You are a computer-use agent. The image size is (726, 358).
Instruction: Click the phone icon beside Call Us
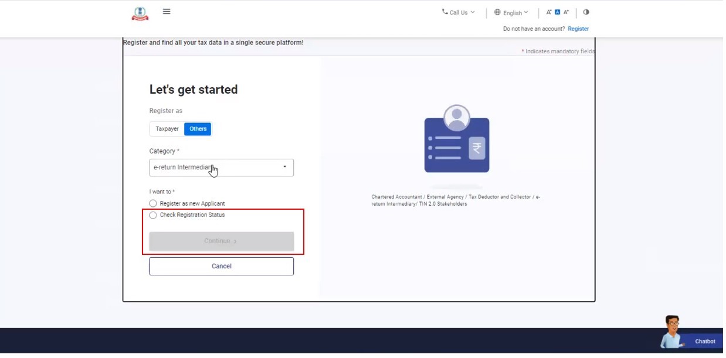point(445,12)
